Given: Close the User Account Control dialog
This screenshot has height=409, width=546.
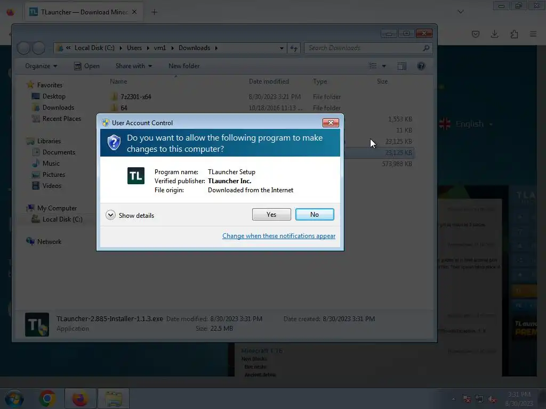Looking at the screenshot, I should pos(331,122).
